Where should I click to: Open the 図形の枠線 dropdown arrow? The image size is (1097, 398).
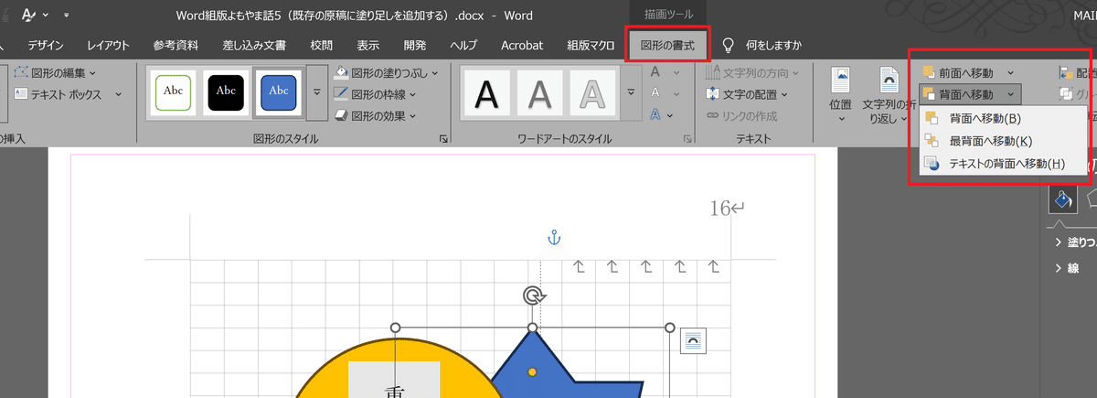coord(414,93)
